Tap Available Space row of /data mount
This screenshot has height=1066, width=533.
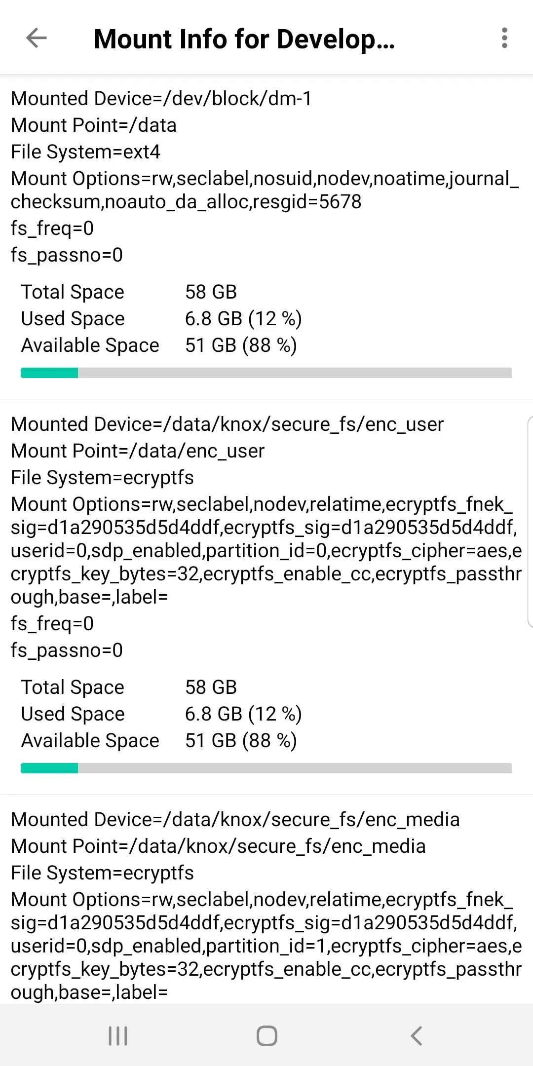point(159,345)
